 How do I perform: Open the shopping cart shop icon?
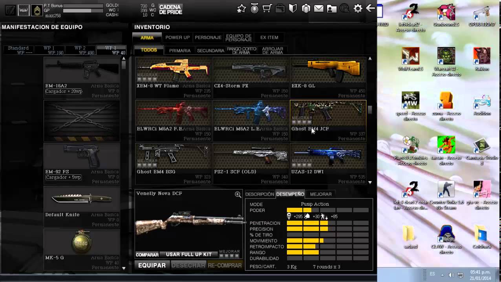(267, 9)
